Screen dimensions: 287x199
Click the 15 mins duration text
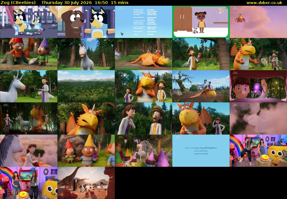(x=120, y=3)
